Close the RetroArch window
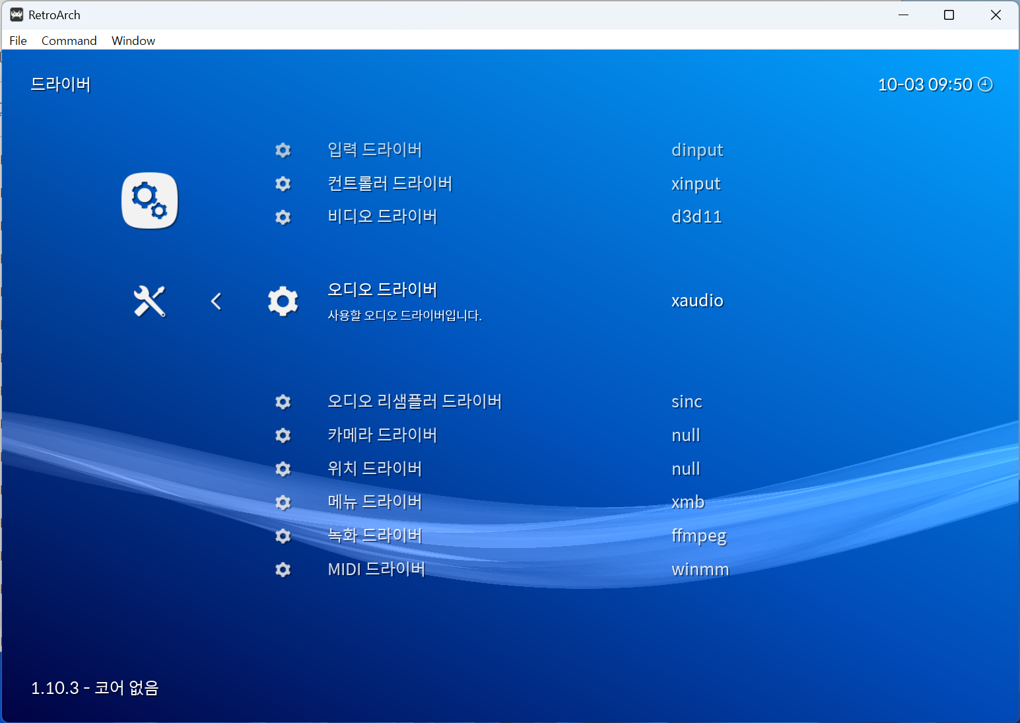Screen dimensions: 1020x723 tap(996, 15)
